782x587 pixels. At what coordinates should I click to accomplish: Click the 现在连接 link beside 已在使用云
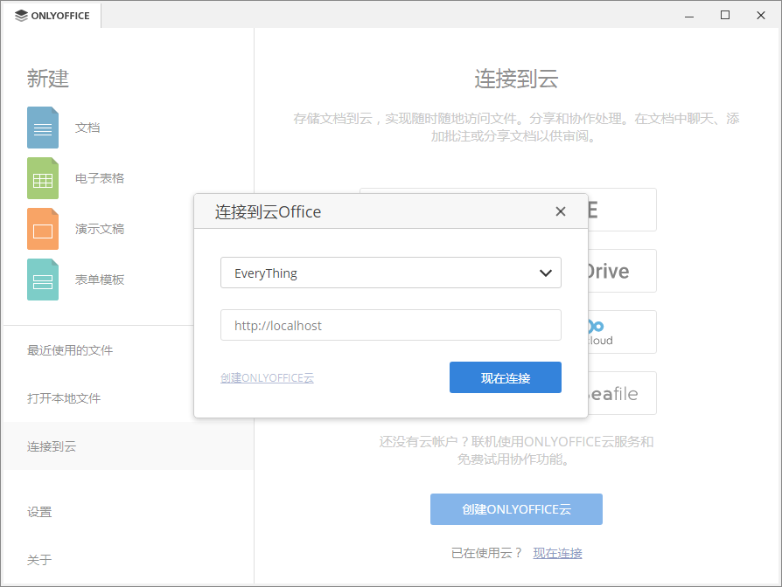[557, 553]
